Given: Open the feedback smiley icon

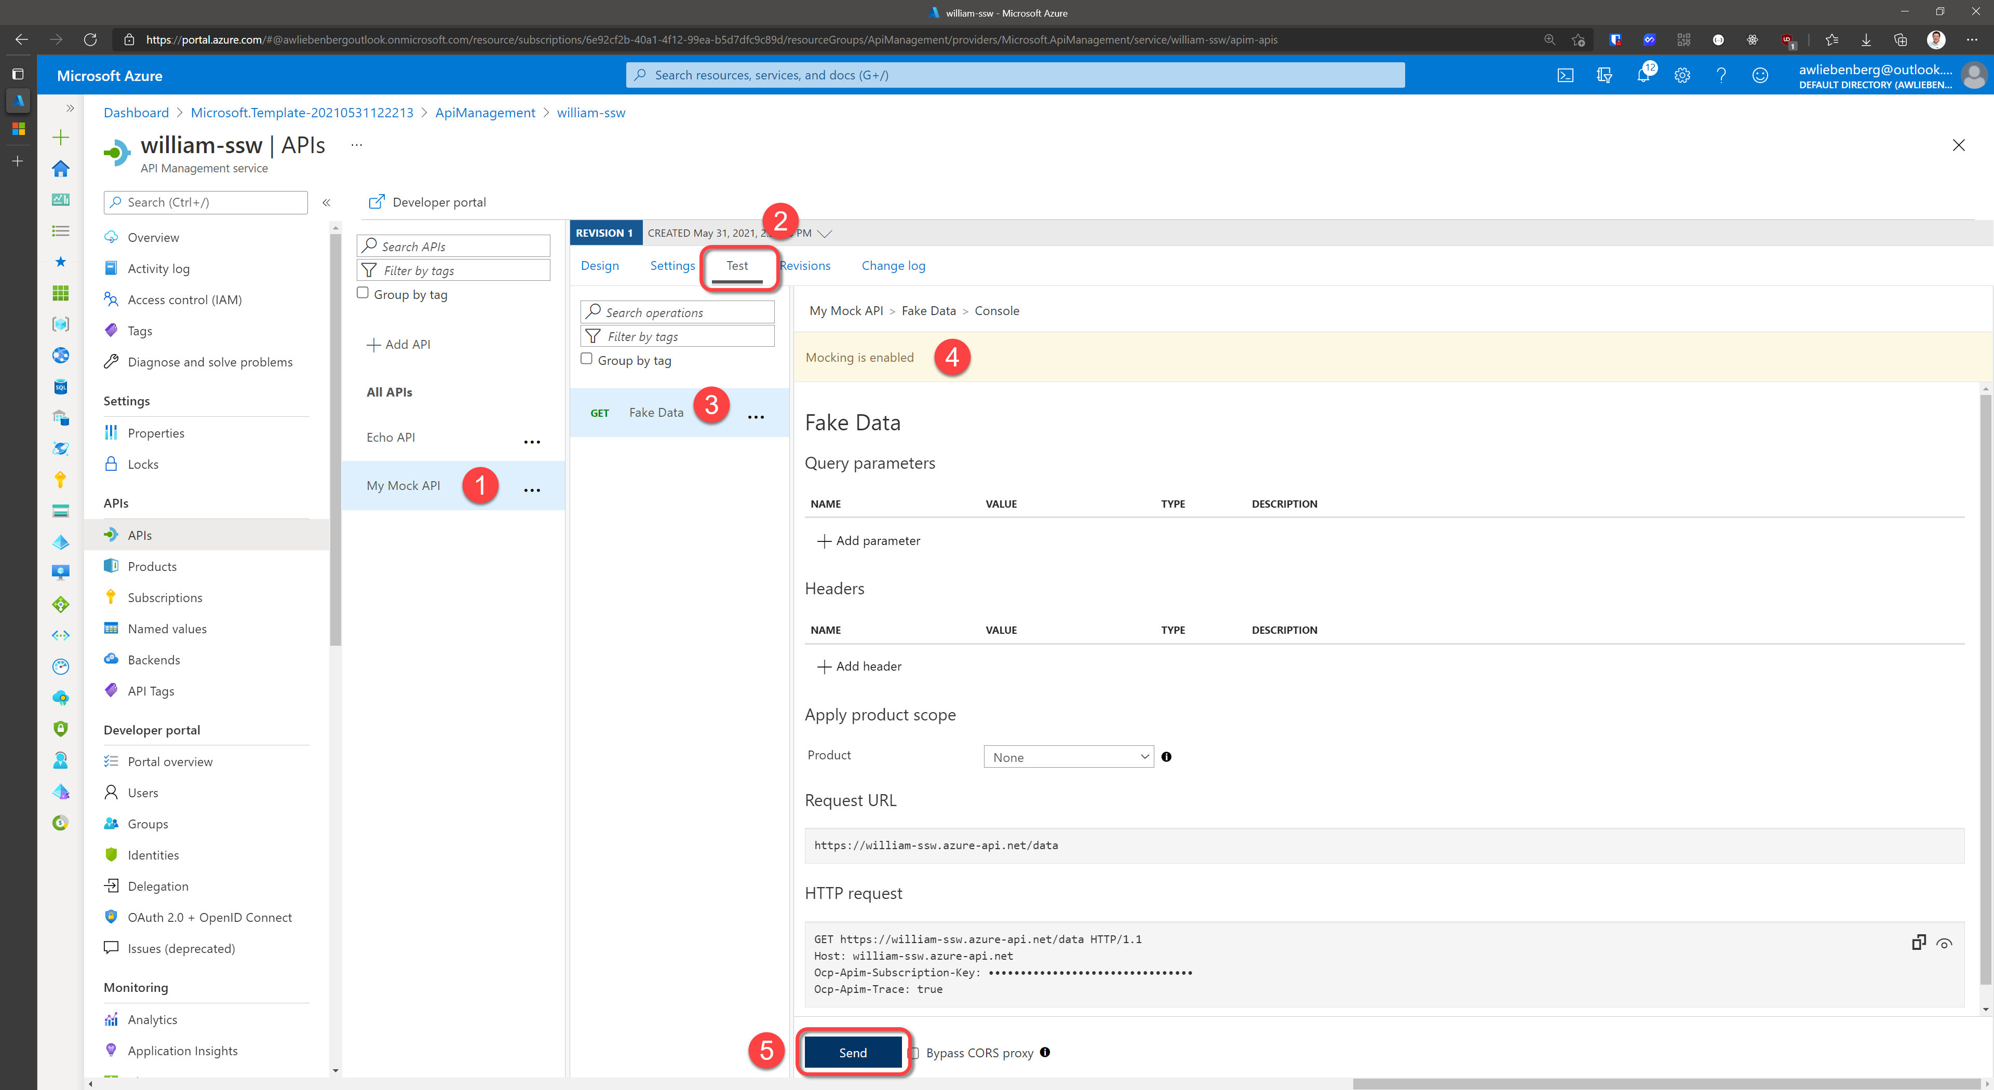Looking at the screenshot, I should (1759, 75).
